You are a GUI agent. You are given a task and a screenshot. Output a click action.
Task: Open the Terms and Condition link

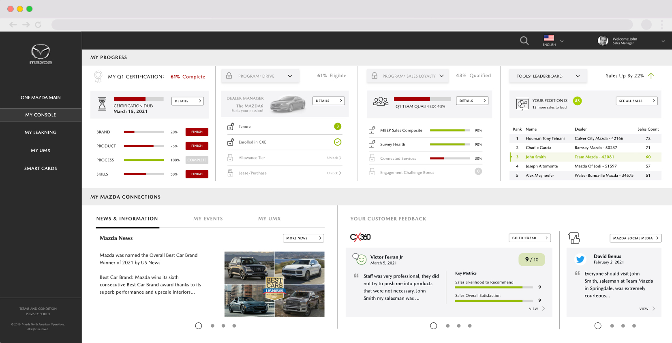click(38, 309)
